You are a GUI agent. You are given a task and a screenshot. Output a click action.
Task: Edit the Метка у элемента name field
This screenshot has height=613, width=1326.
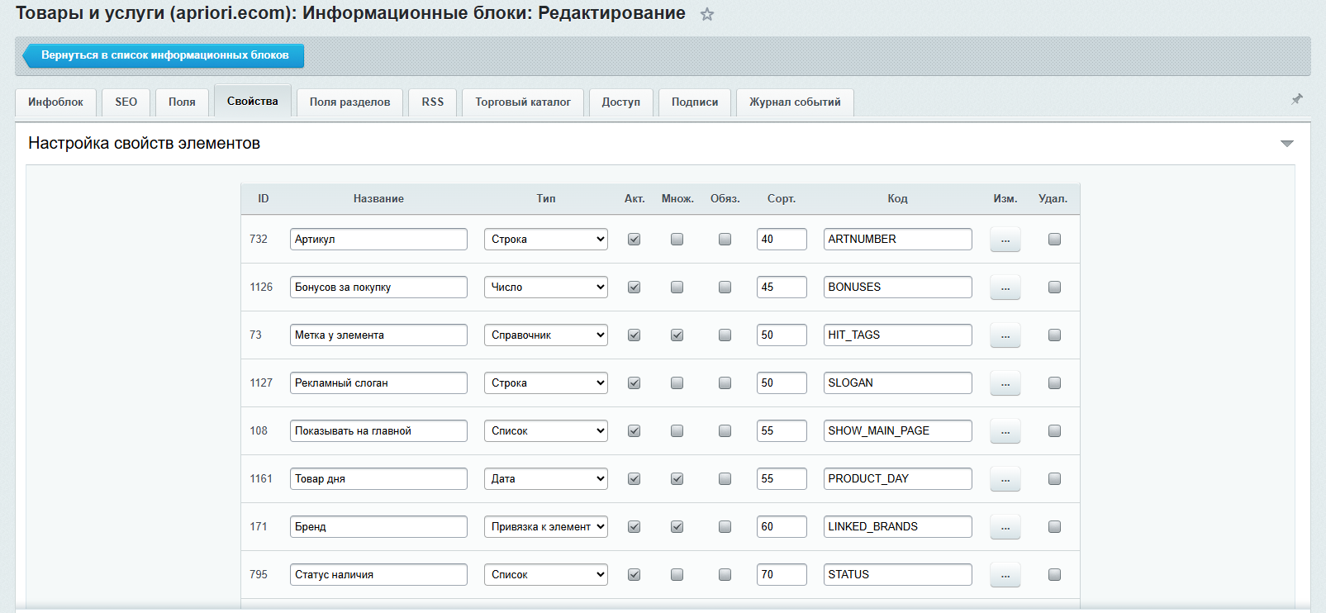[x=378, y=335]
